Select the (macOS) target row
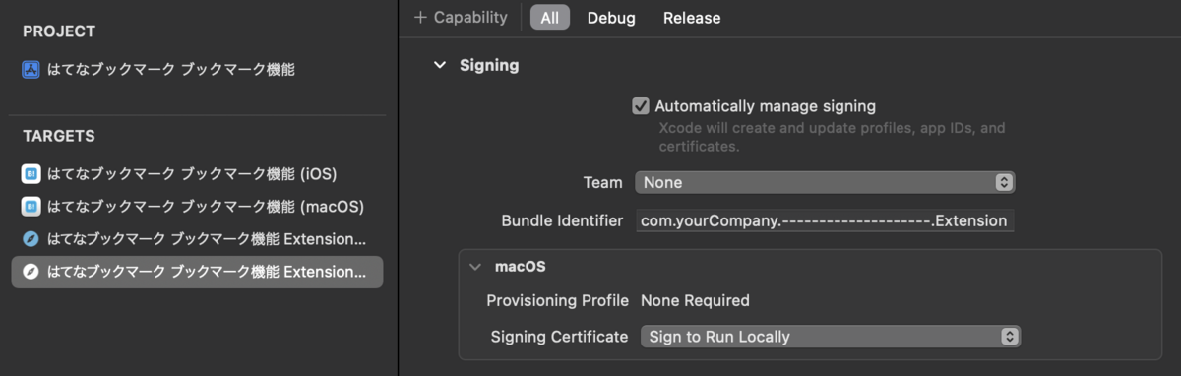The width and height of the screenshot is (1181, 376). [x=197, y=207]
